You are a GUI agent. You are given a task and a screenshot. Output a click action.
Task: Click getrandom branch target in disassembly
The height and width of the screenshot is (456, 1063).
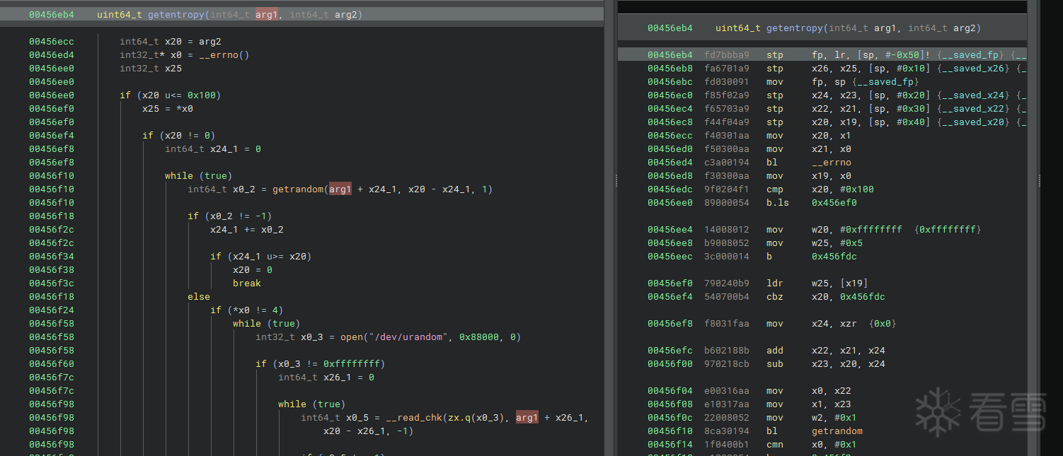[837, 431]
